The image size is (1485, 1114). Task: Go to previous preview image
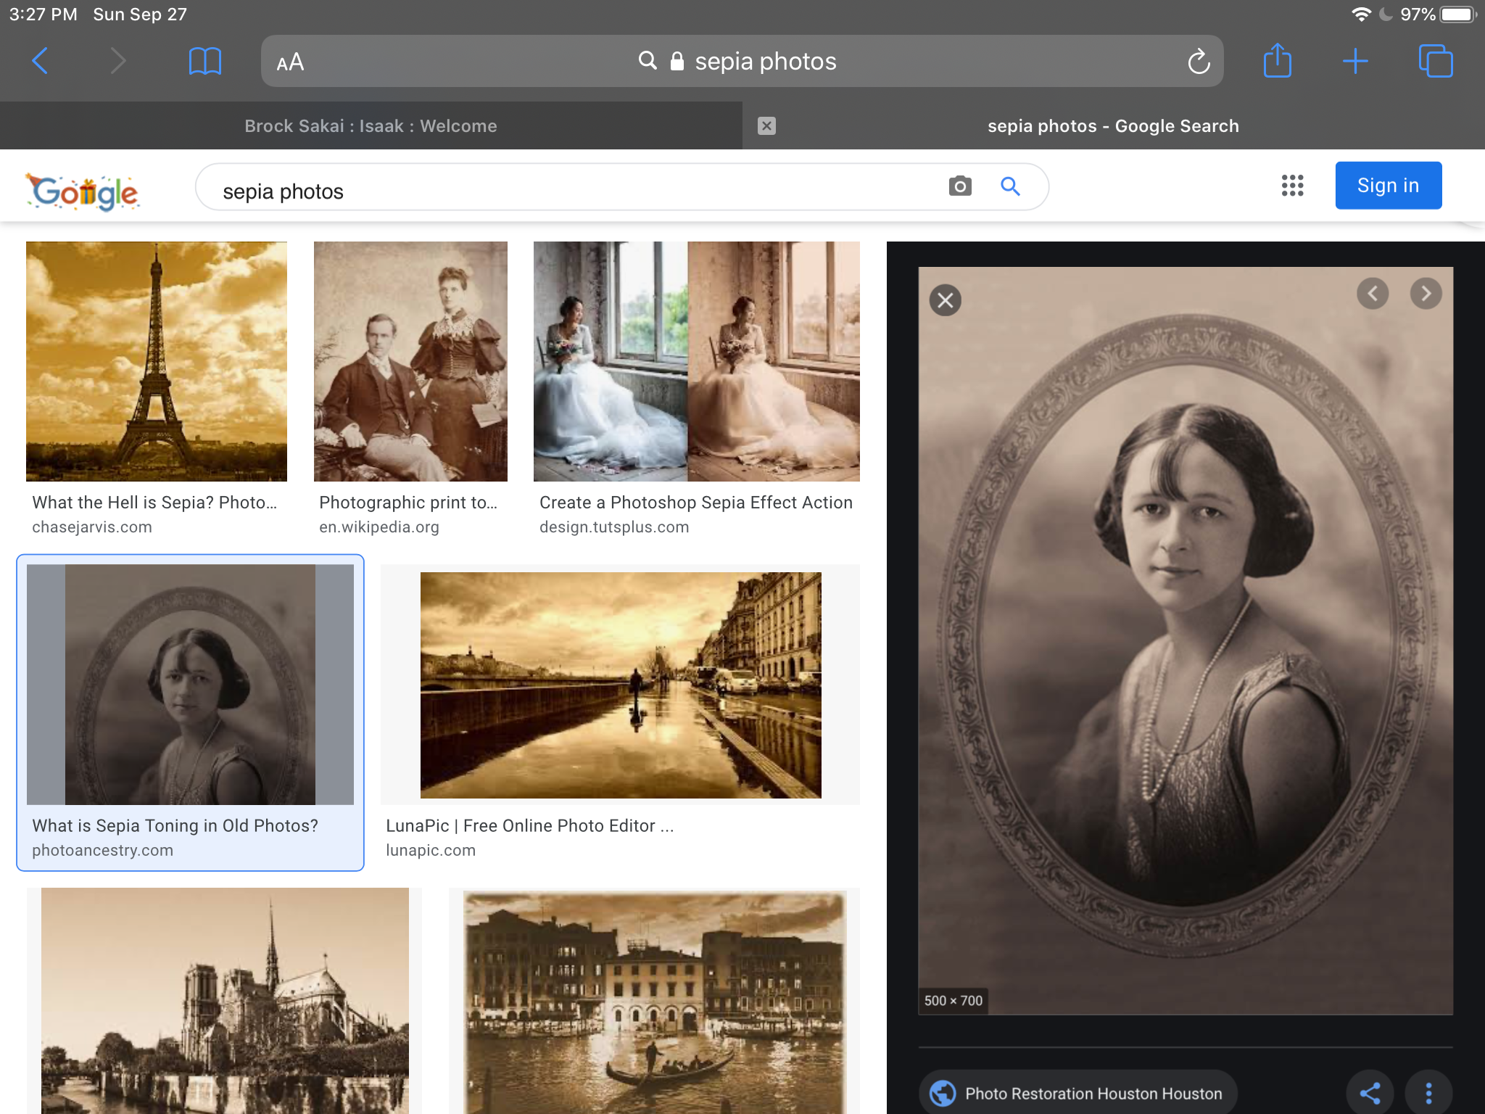[1372, 294]
